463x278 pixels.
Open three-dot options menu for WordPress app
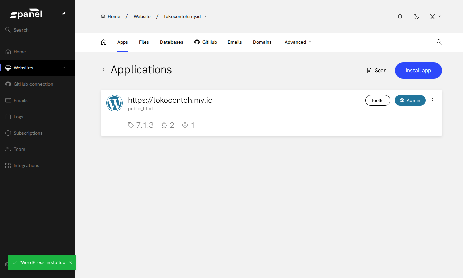[x=432, y=100]
